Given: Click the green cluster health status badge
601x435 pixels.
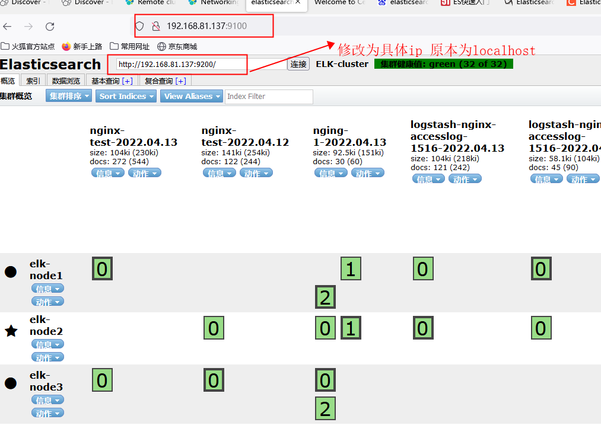Looking at the screenshot, I should [x=443, y=64].
